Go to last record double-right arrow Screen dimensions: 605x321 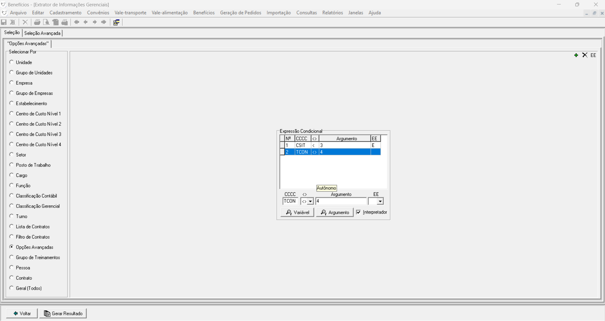click(104, 22)
